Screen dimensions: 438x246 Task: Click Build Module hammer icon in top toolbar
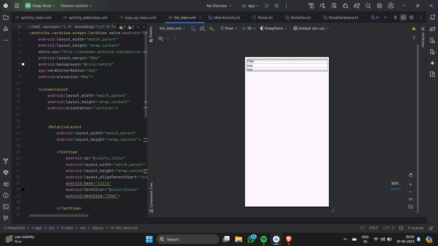click(x=311, y=5)
